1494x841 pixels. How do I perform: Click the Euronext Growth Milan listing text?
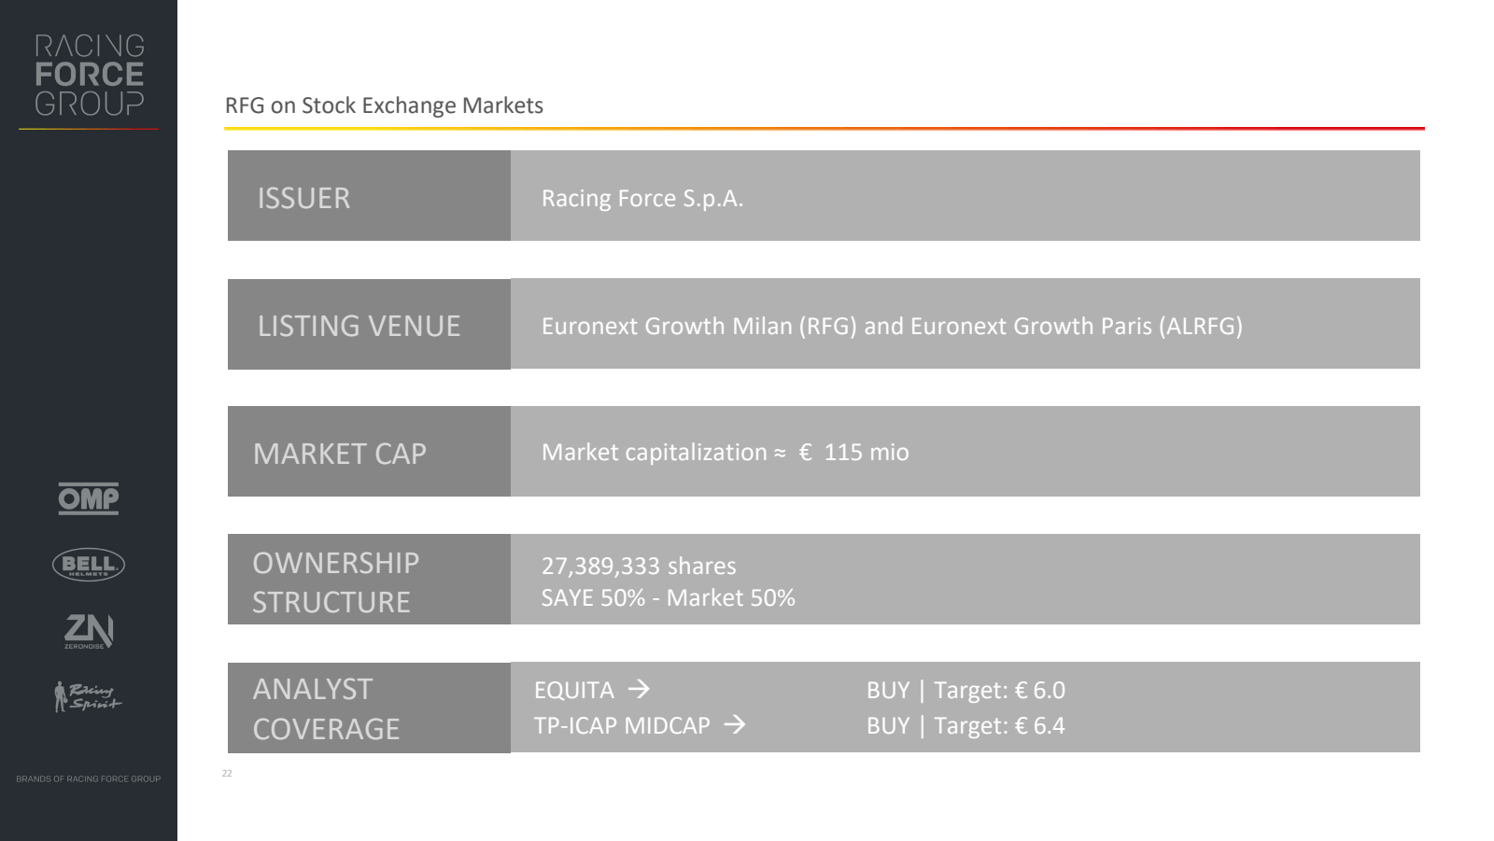[x=892, y=326]
